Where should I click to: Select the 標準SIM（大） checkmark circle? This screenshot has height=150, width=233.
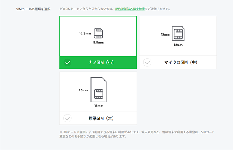click(x=68, y=118)
